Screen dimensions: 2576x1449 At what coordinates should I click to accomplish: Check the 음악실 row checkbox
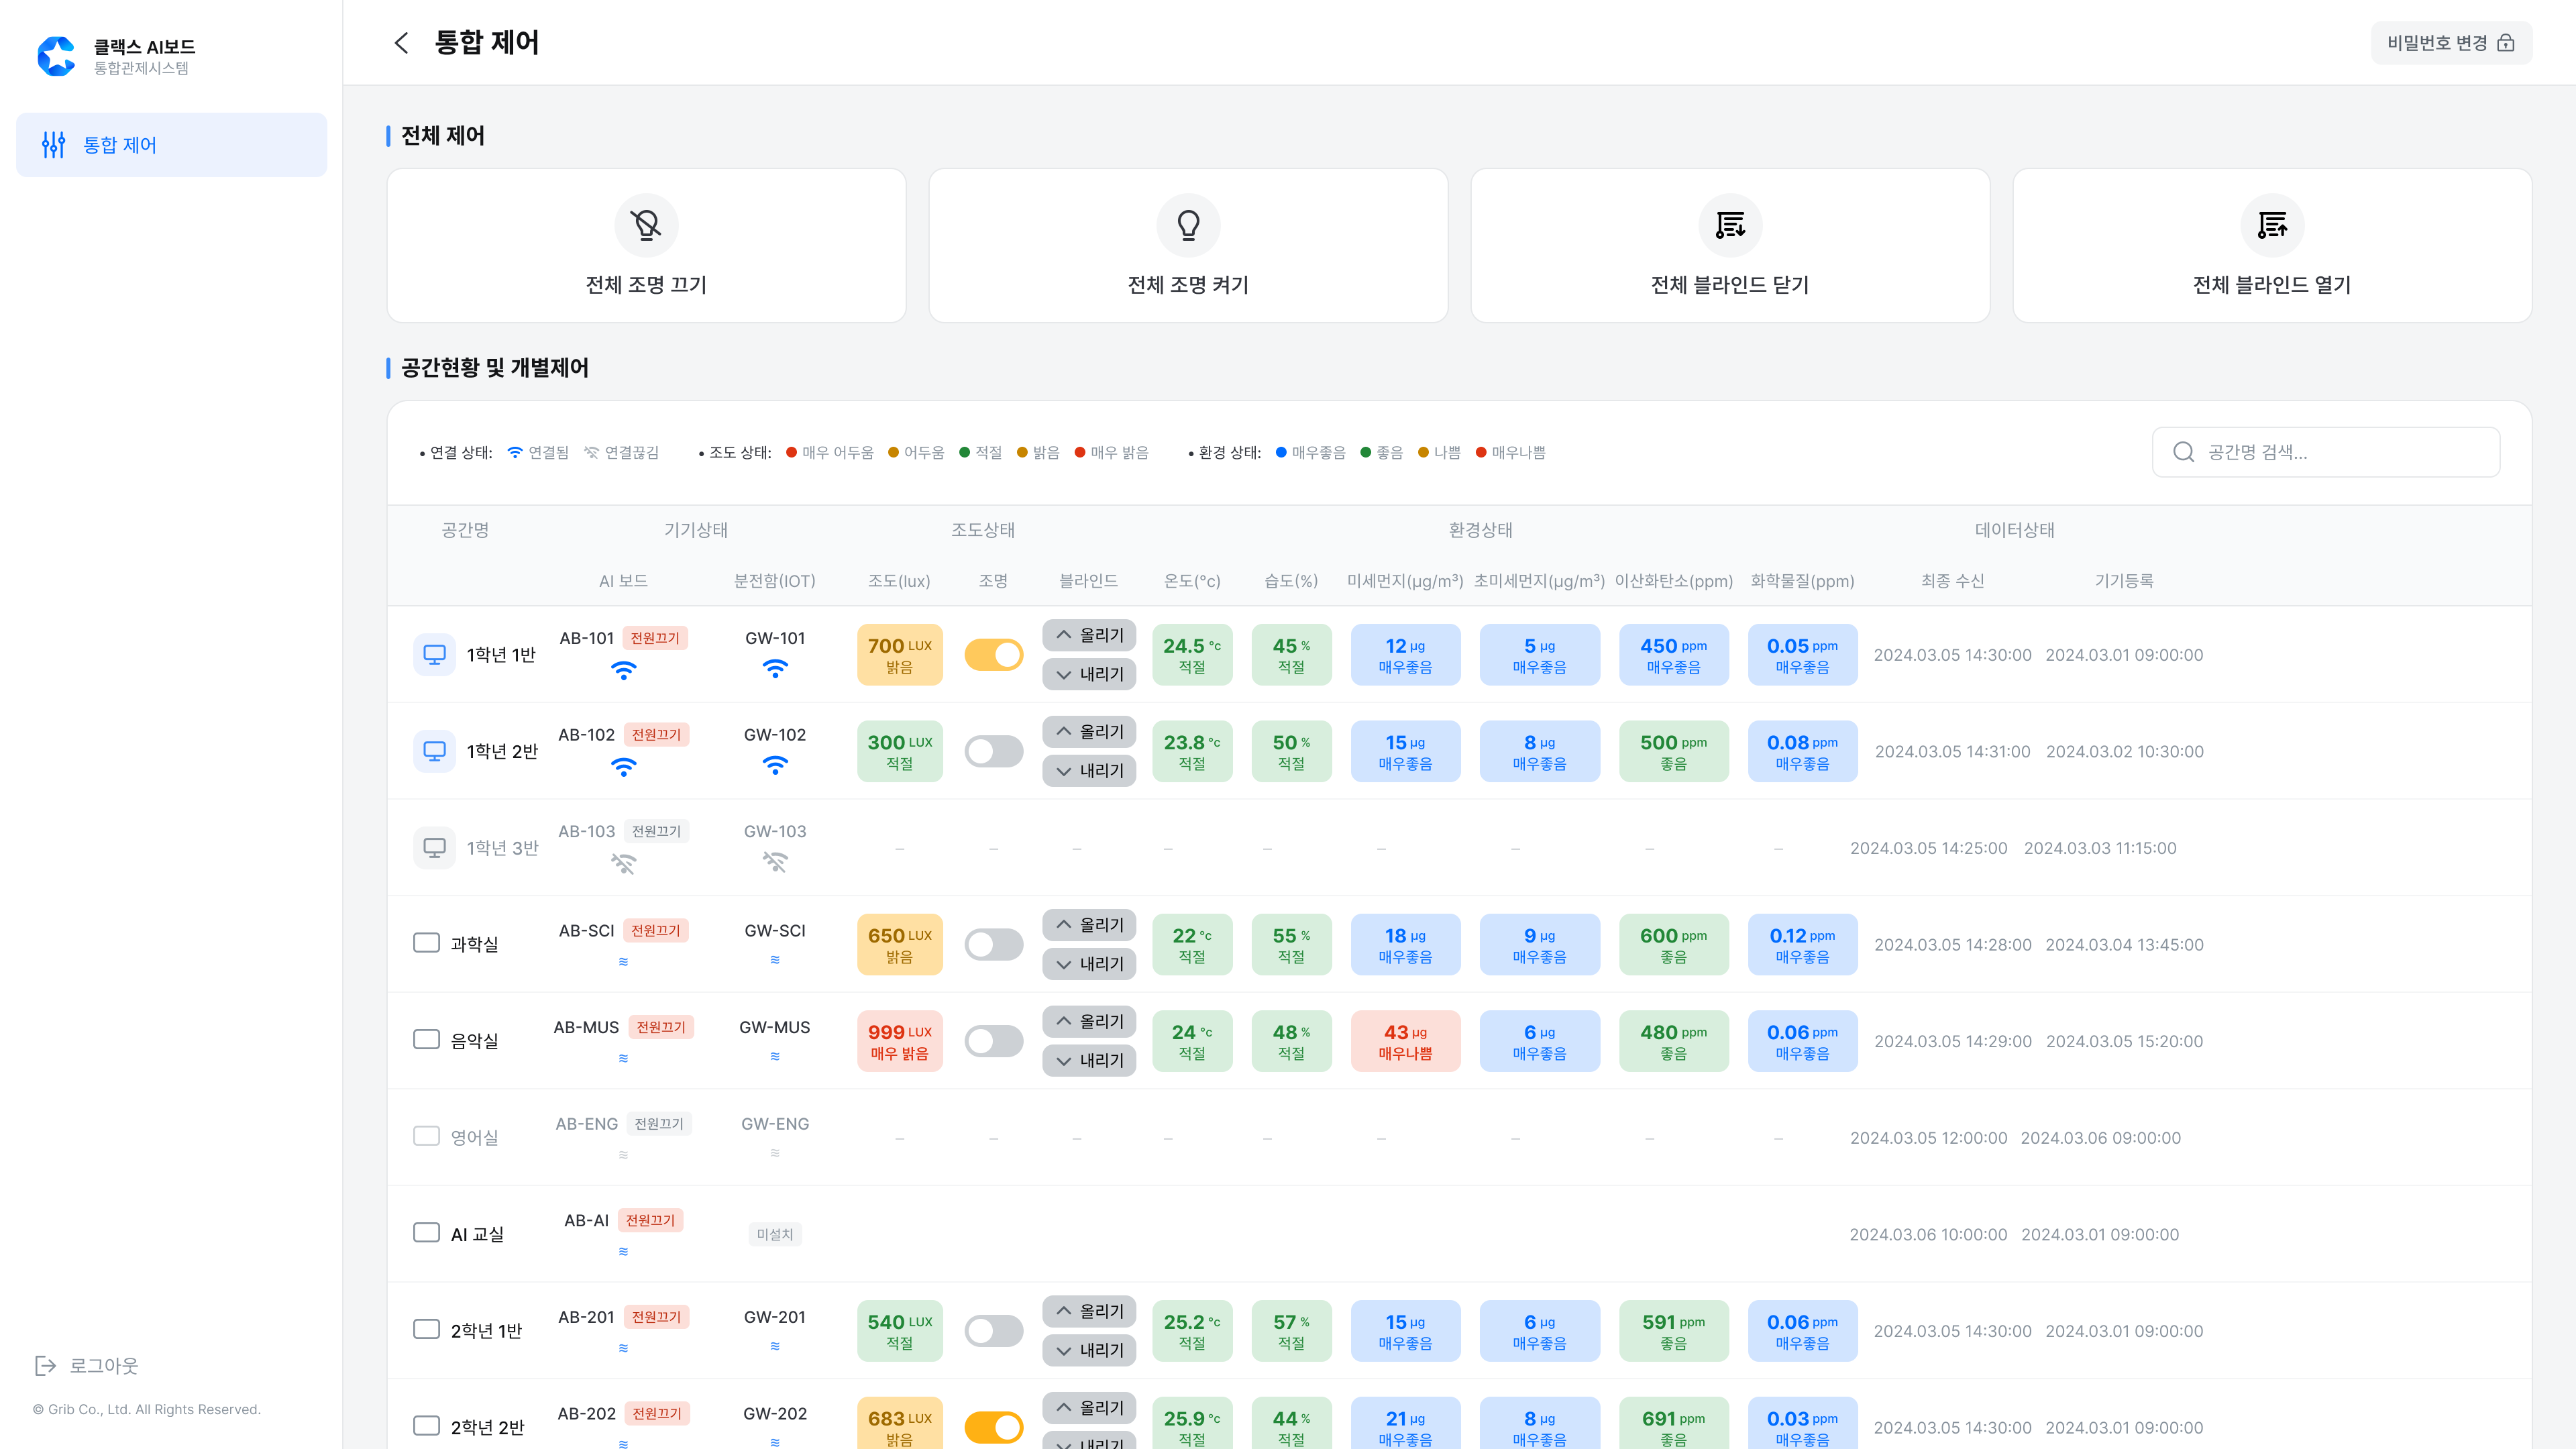pyautogui.click(x=426, y=1039)
